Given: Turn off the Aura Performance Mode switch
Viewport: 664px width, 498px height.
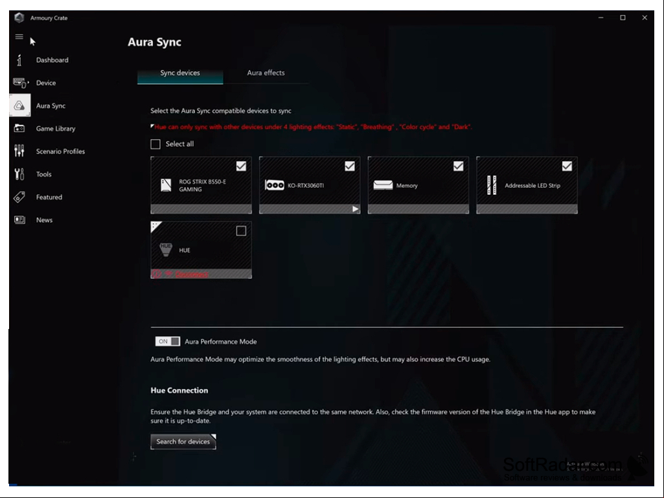Looking at the screenshot, I should point(168,341).
